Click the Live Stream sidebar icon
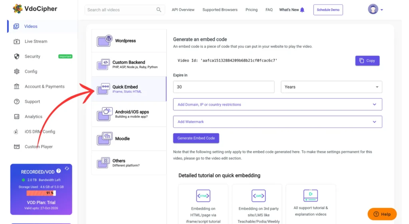This screenshot has height=224, width=409. coord(17,42)
